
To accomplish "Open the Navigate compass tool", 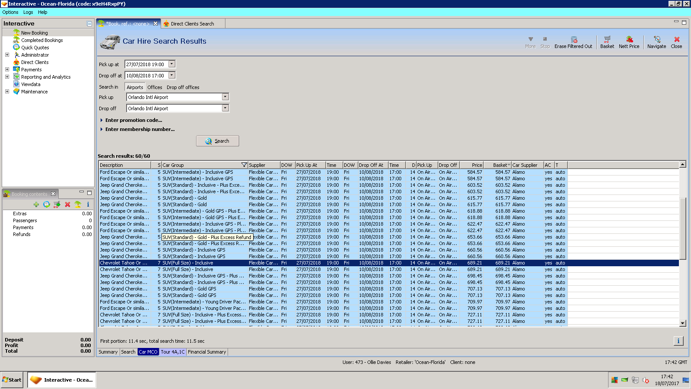I will [x=656, y=39].
